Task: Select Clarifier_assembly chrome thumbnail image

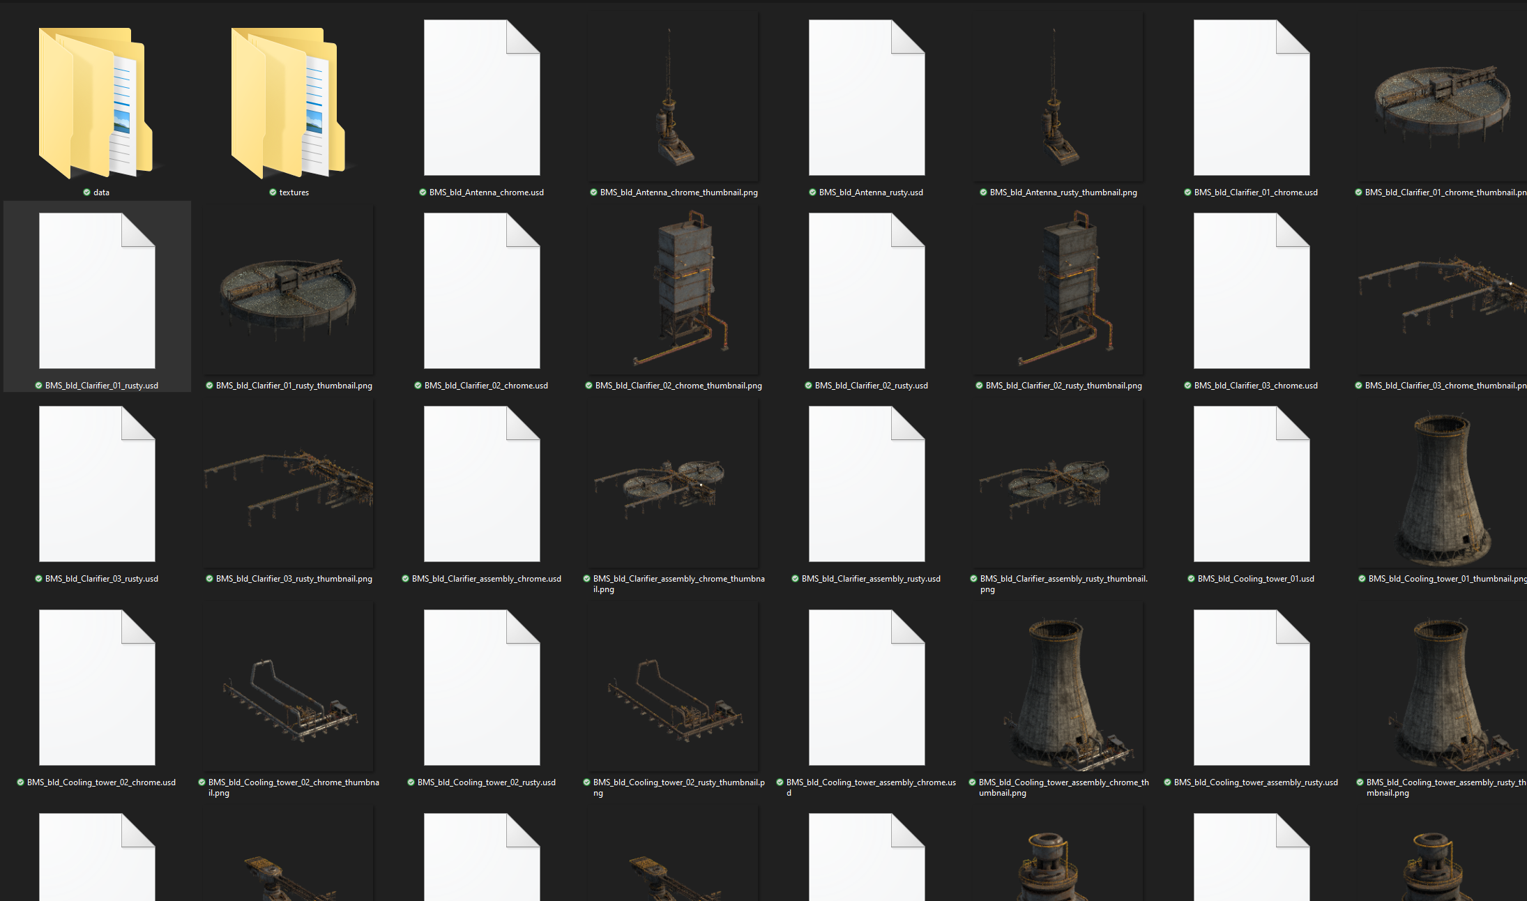Action: (x=674, y=484)
